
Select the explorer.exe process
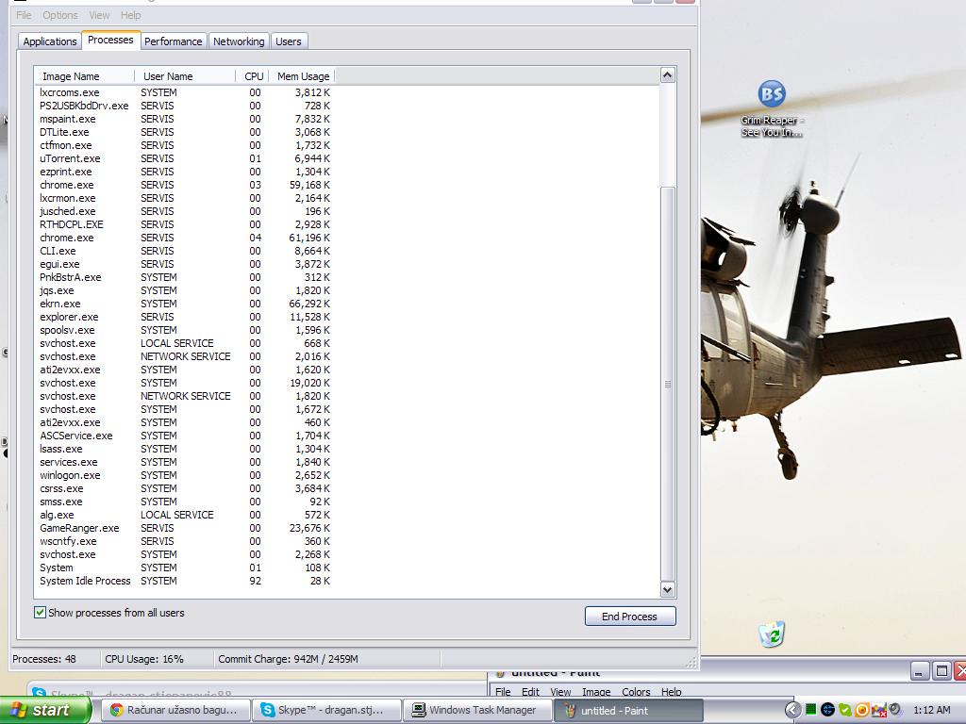[185, 317]
